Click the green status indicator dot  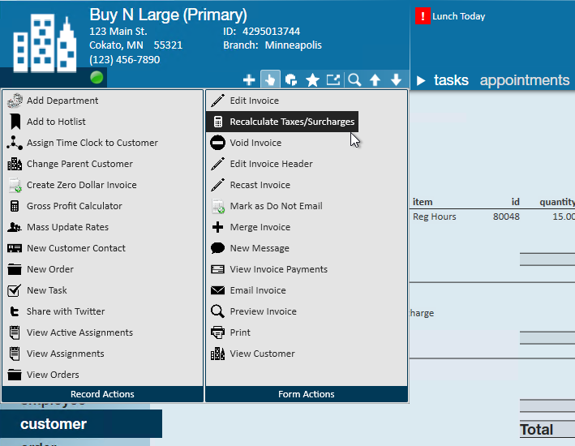click(97, 78)
